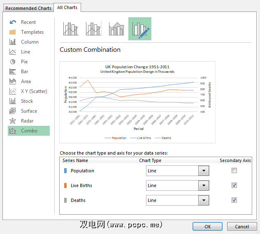This screenshot has width=260, height=234.
Task: Select the Clustered Column-Line combo chart icon
Action: [x=71, y=29]
